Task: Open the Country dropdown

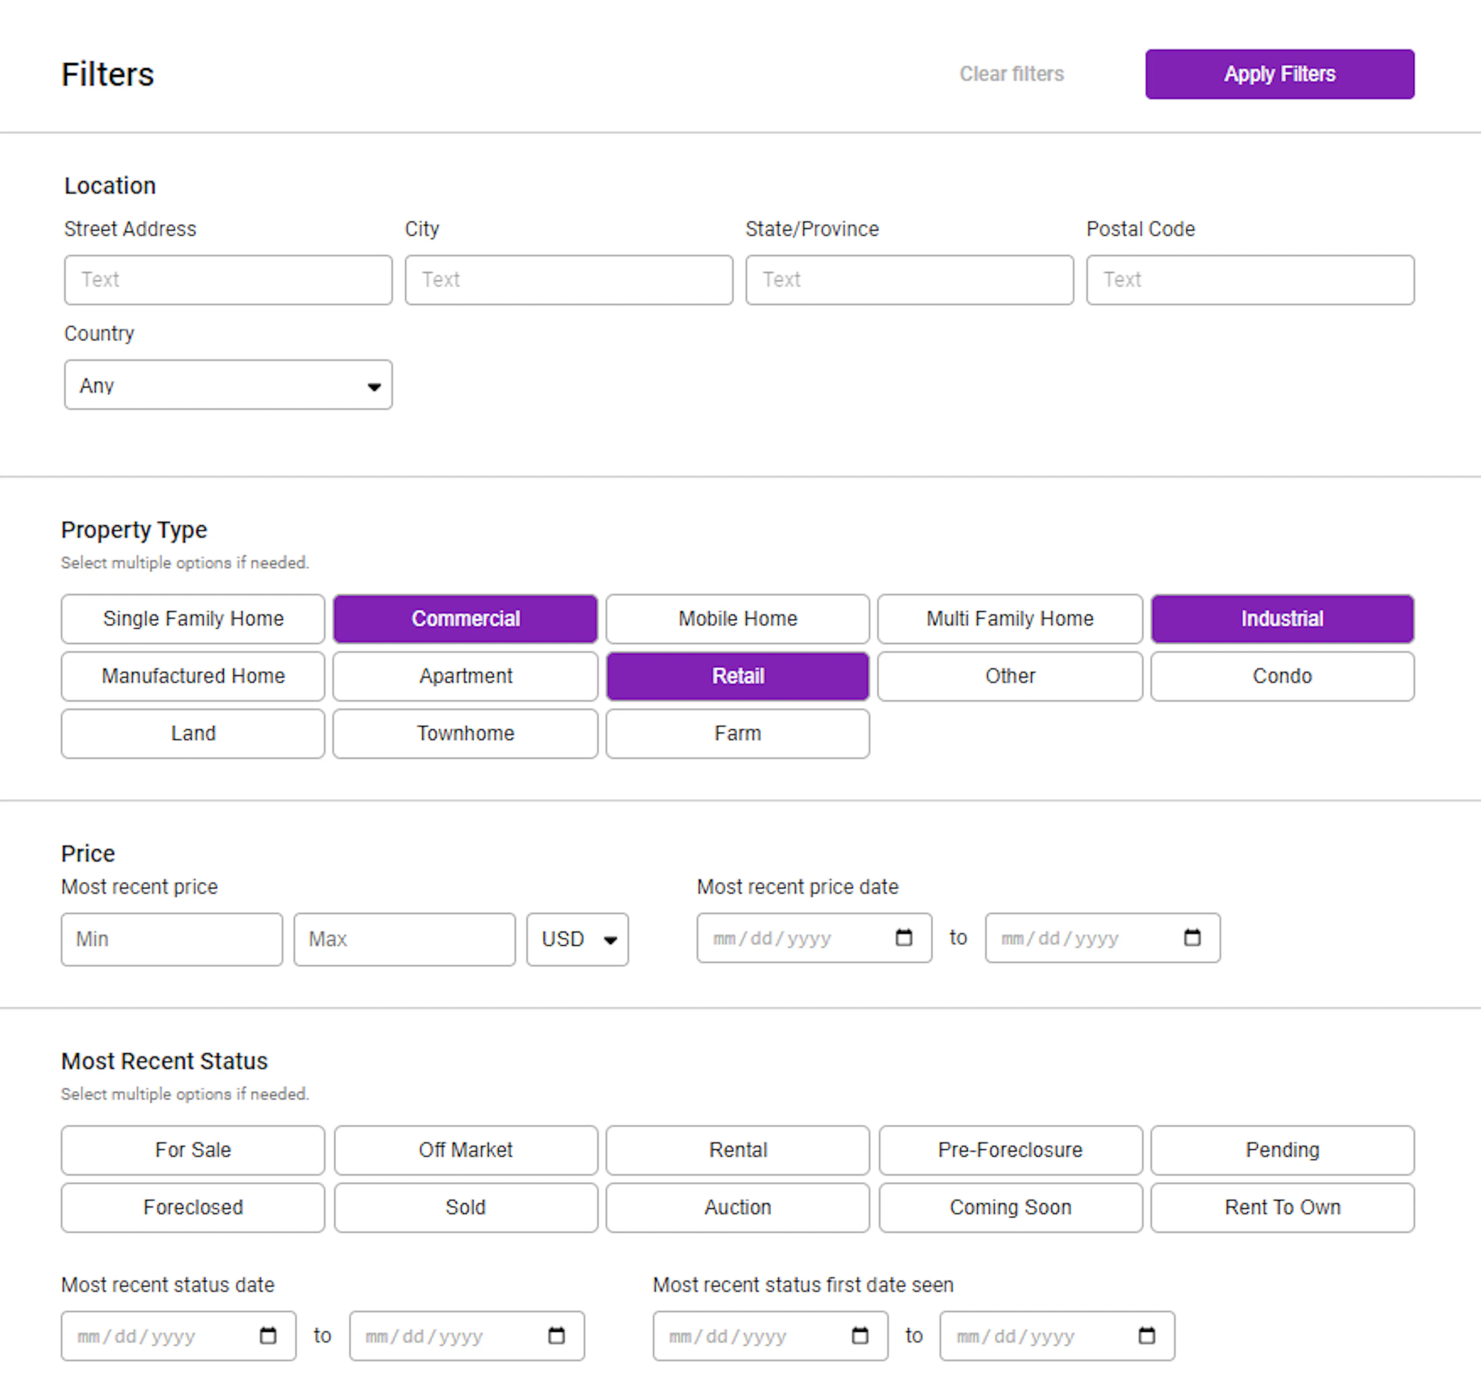Action: point(228,385)
